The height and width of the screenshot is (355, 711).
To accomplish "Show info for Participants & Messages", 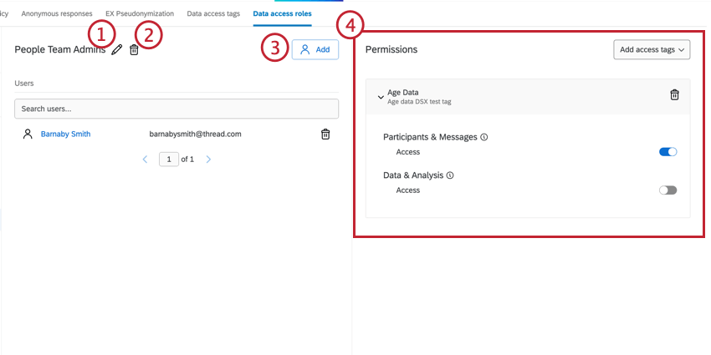I will click(x=483, y=137).
